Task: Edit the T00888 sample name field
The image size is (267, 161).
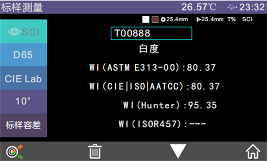Action: pyautogui.click(x=151, y=33)
